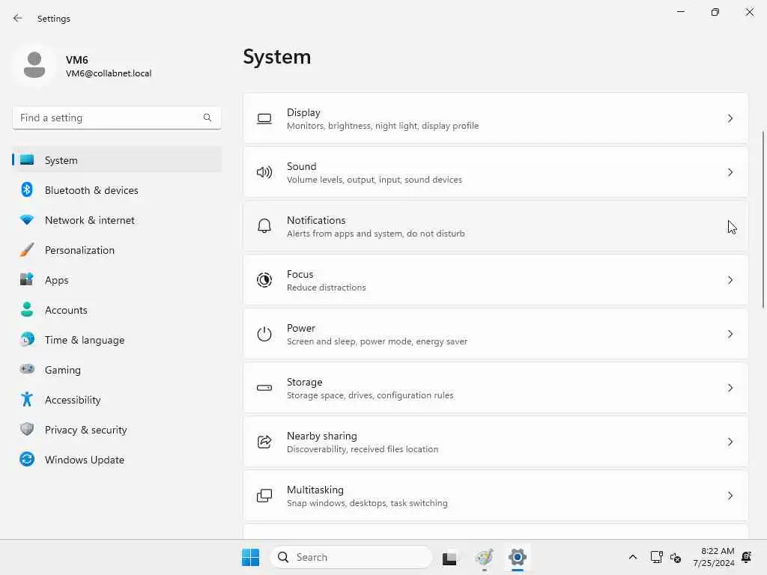
Task: Click 'Storage space, drives, configuration rules' text
Action: pyautogui.click(x=370, y=395)
